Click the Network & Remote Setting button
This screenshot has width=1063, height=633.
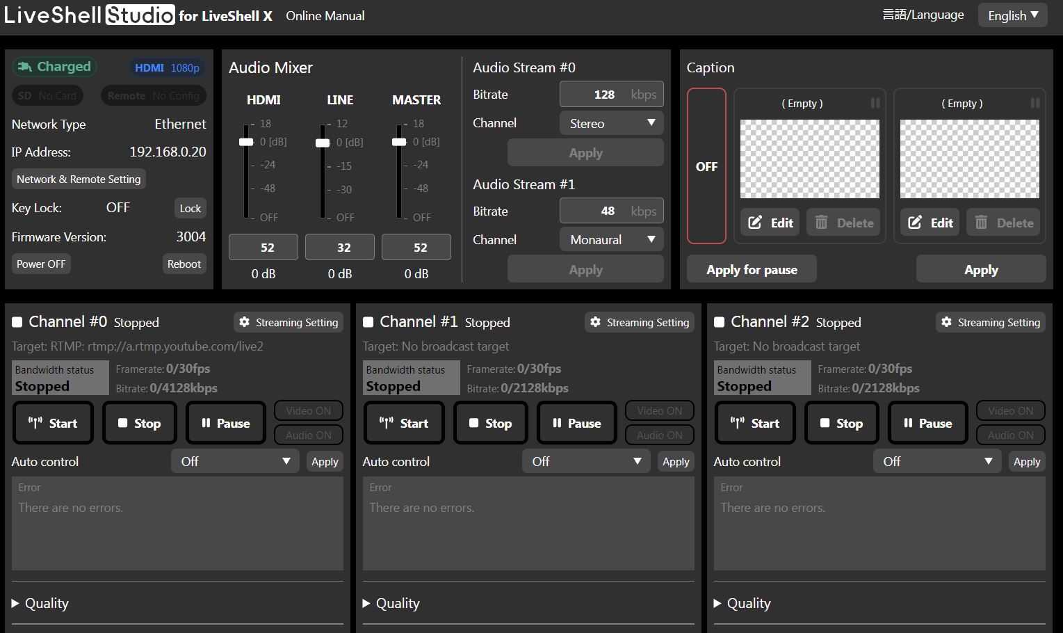(x=79, y=179)
